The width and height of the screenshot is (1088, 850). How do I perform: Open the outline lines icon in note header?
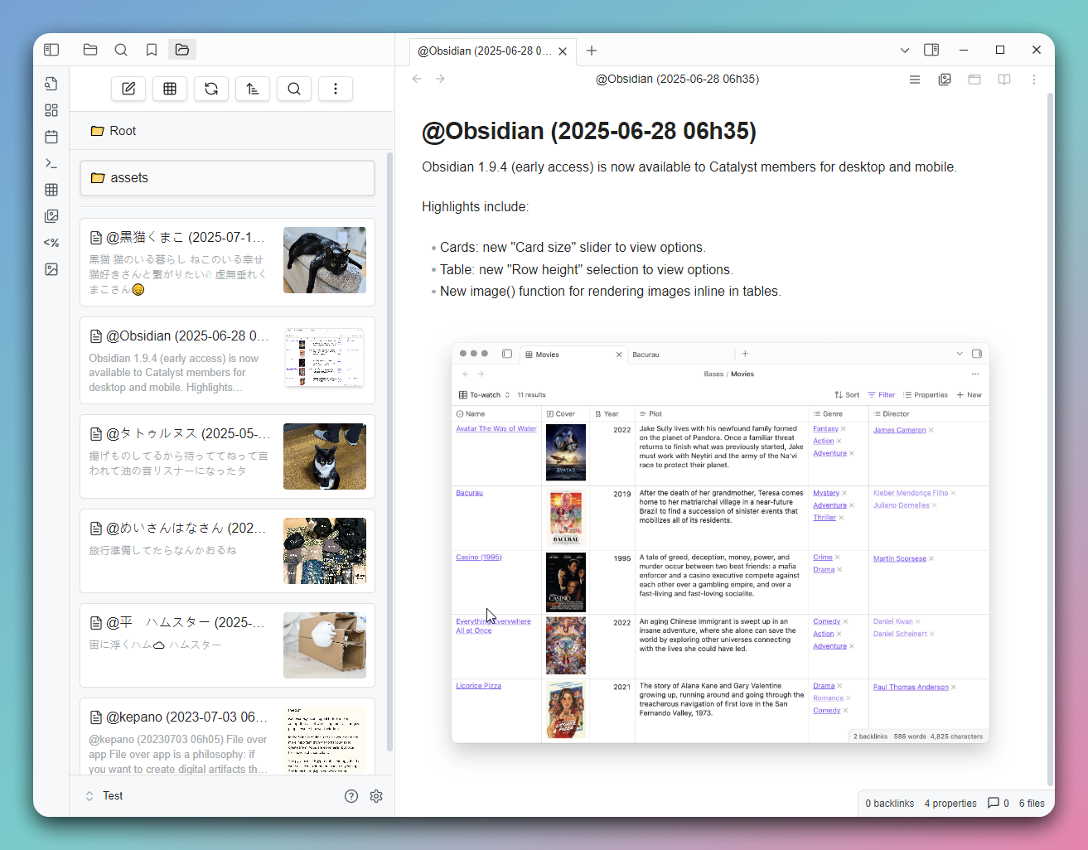[915, 80]
